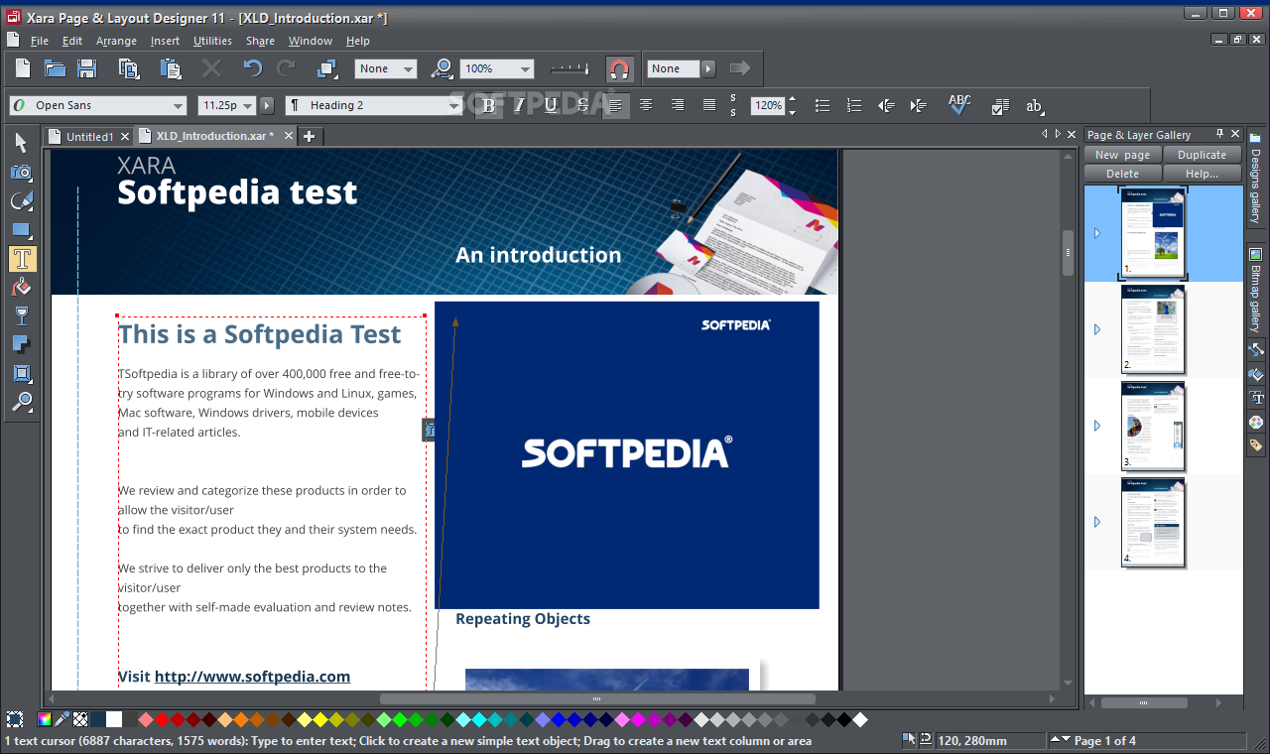1270x754 pixels.
Task: Pick a color with the eyedropper icon
Action: [x=63, y=719]
